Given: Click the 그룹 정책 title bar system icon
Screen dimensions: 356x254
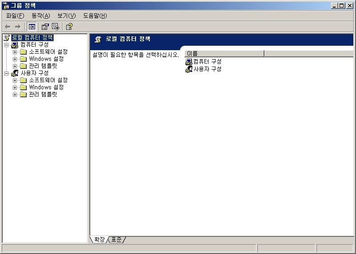Looking at the screenshot, I should coord(6,5).
